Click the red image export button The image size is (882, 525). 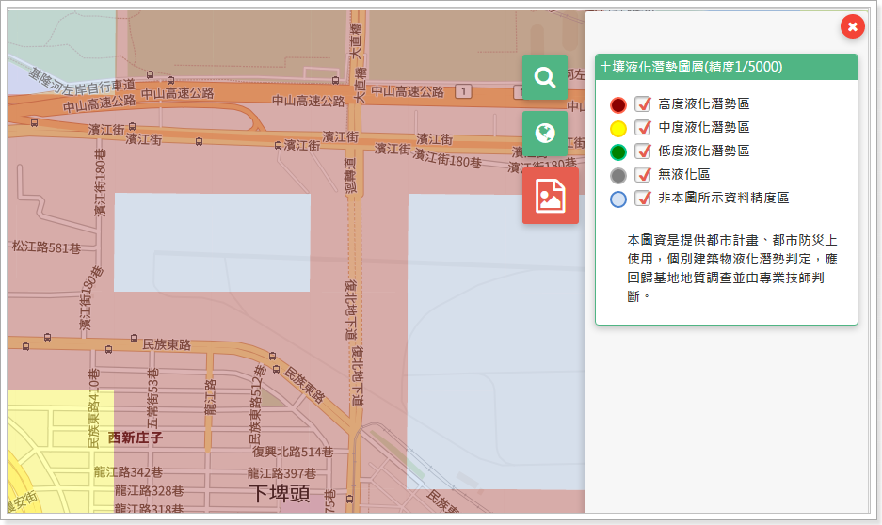click(x=550, y=196)
